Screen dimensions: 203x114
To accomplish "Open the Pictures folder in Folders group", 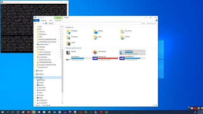I will tap(125, 37).
